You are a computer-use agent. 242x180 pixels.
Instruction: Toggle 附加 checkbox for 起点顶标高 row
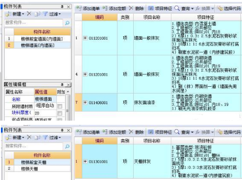(x=60, y=119)
